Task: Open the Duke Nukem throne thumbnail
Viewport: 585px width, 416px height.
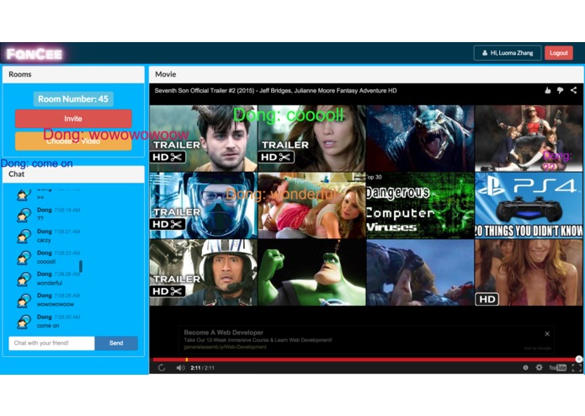Action: pyautogui.click(x=529, y=138)
